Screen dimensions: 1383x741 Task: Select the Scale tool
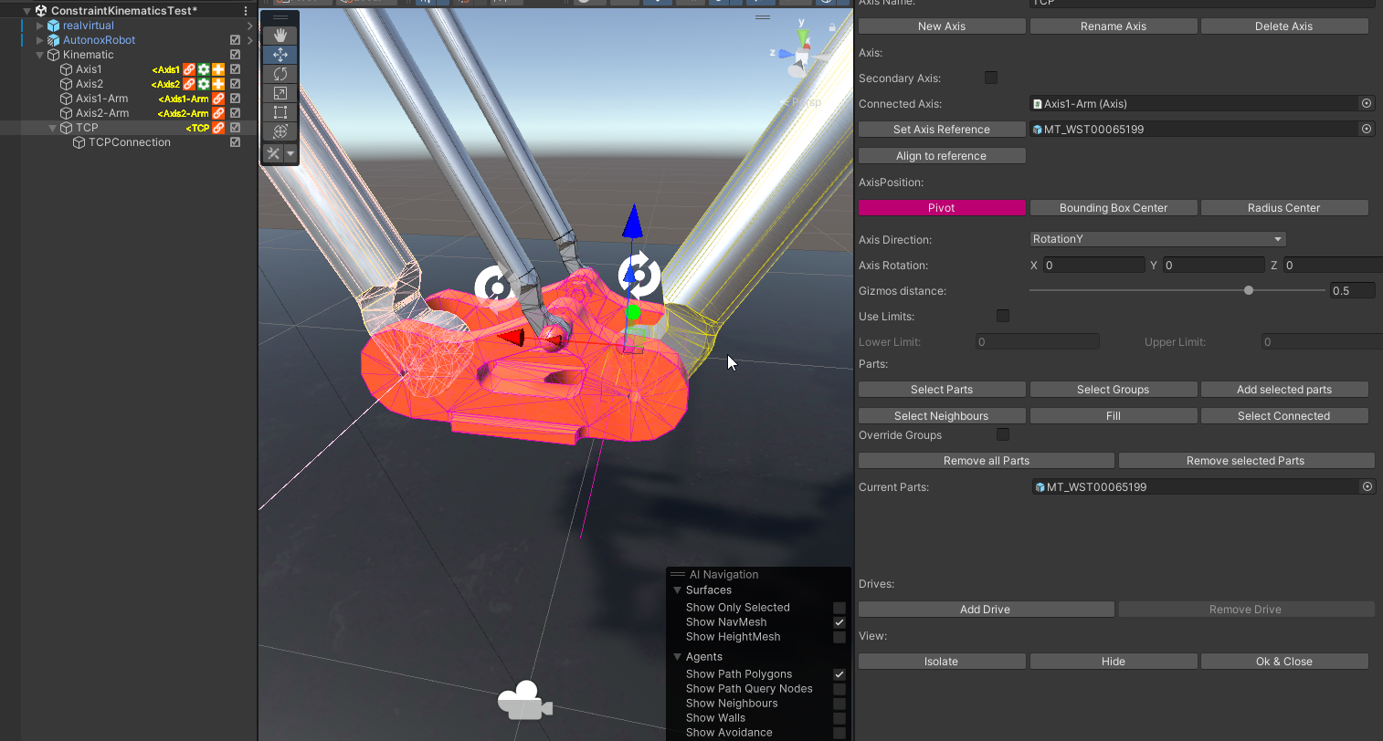click(x=280, y=93)
